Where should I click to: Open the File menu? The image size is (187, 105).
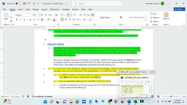[x=5, y=9]
